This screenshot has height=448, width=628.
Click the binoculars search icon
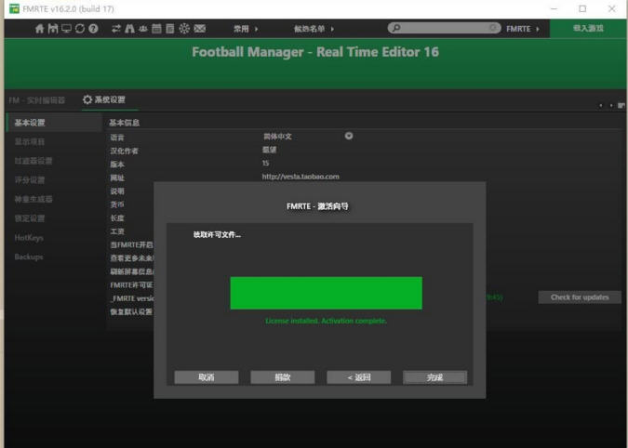coord(129,29)
